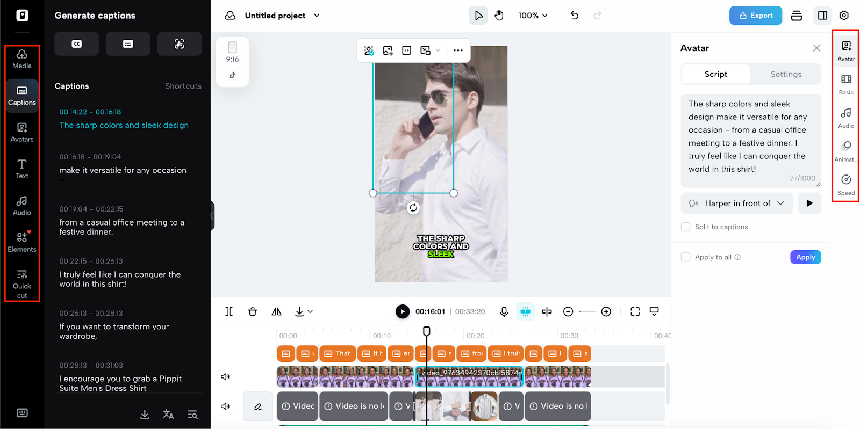The image size is (860, 429).
Task: Enter fullscreen preview
Action: click(635, 311)
